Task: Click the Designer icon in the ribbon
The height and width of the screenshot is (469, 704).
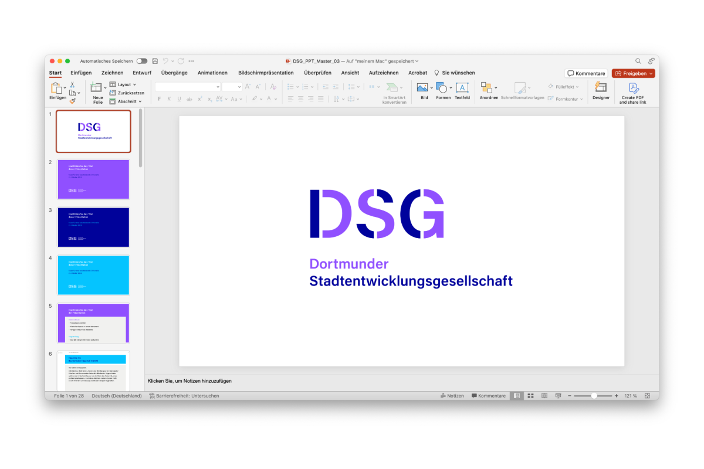Action: click(601, 88)
